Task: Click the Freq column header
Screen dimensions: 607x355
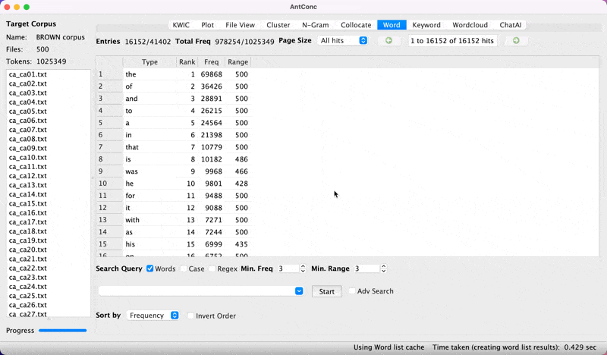Action: [x=211, y=61]
